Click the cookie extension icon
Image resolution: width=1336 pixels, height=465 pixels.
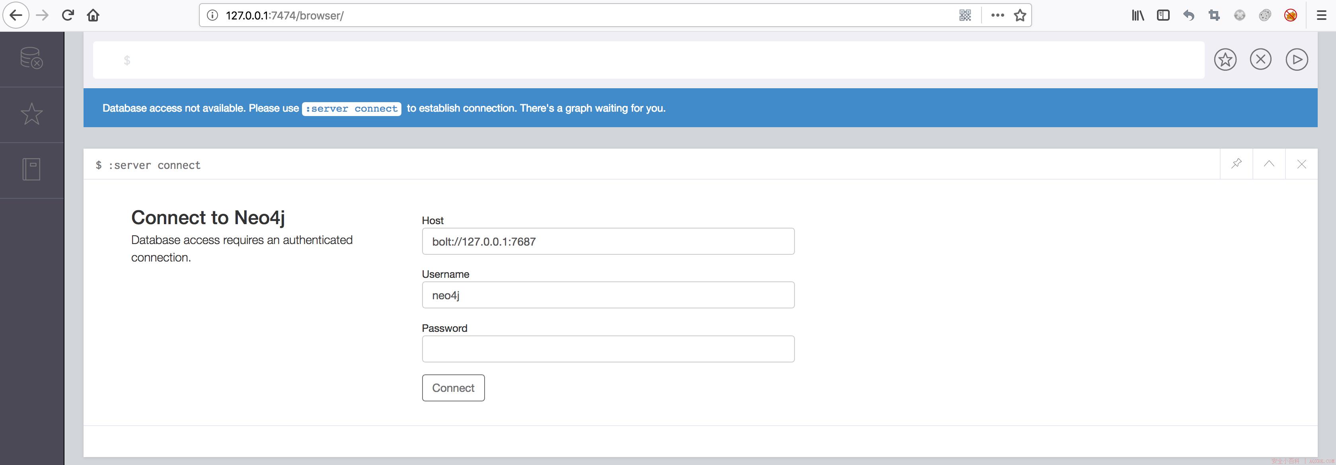pyautogui.click(x=1265, y=15)
